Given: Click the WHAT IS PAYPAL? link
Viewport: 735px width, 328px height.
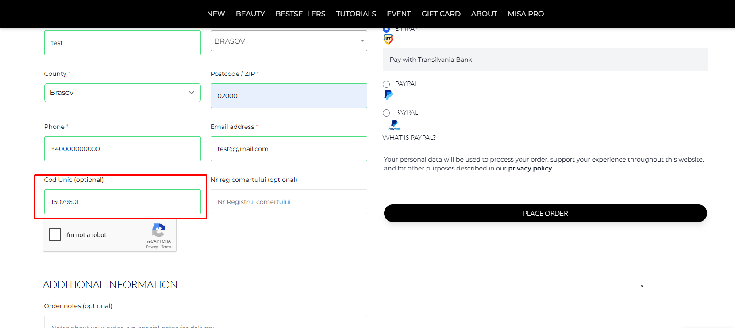Looking at the screenshot, I should (409, 138).
